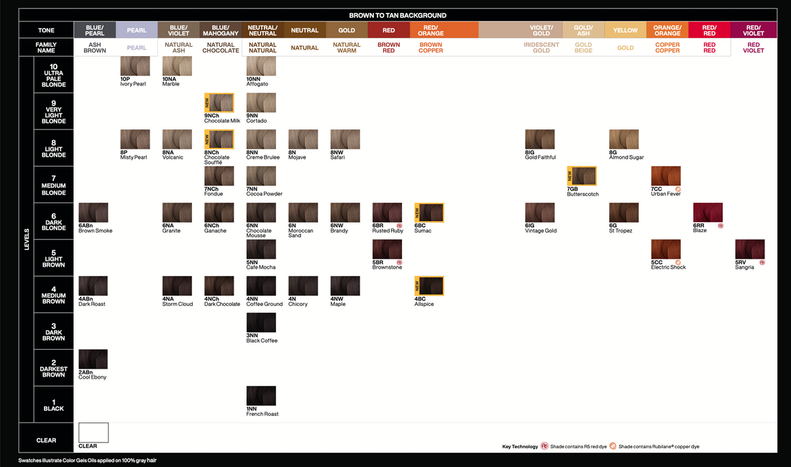Image resolution: width=791 pixels, height=467 pixels.
Task: Click the Copper Copper family name
Action: [667, 47]
